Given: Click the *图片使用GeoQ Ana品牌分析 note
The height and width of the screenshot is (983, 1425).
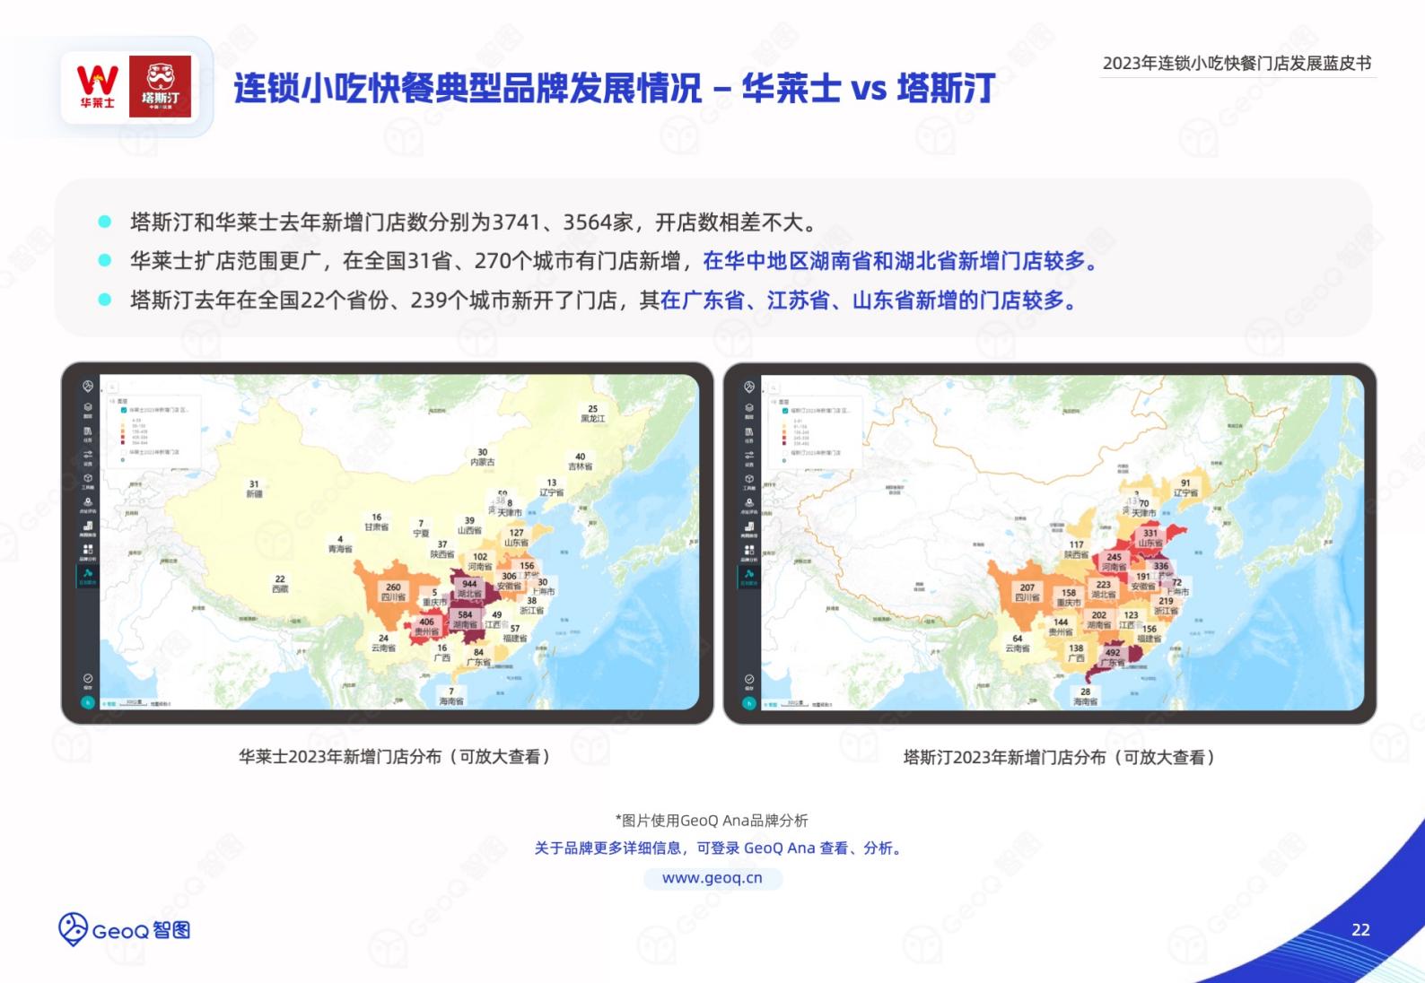Looking at the screenshot, I should click(712, 821).
